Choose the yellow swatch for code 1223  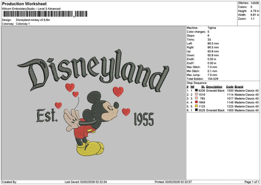coord(196,106)
